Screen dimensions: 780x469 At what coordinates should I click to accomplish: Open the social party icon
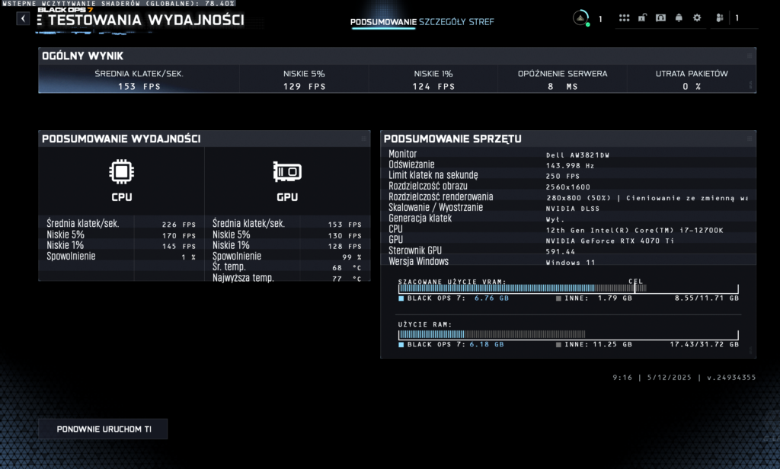click(x=720, y=18)
